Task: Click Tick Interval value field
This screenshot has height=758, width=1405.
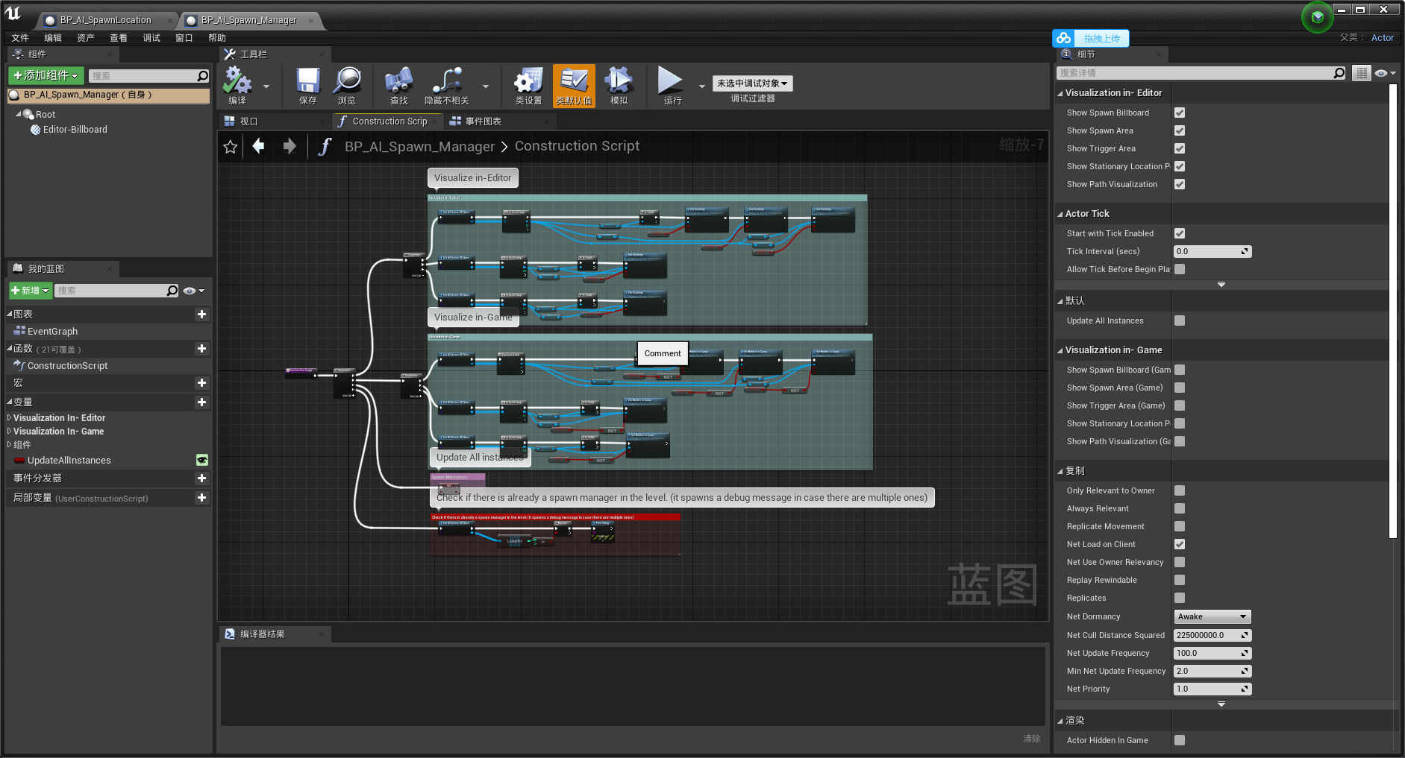Action: coord(1212,251)
